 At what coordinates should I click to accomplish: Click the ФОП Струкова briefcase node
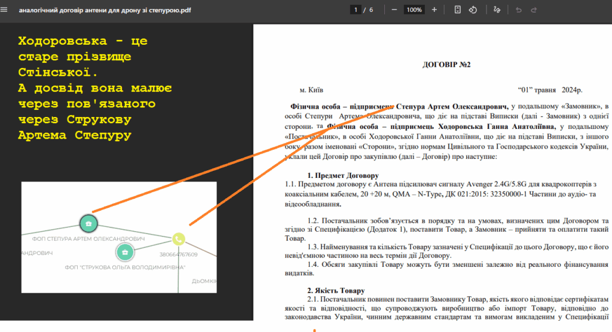(125, 252)
